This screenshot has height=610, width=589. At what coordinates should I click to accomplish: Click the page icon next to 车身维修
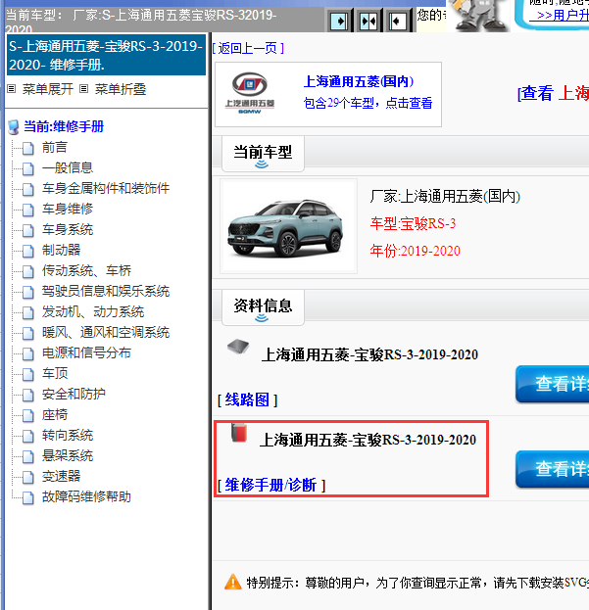pos(27,211)
